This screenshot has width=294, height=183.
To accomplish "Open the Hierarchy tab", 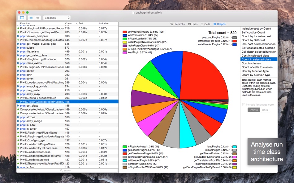I will point(177,24).
